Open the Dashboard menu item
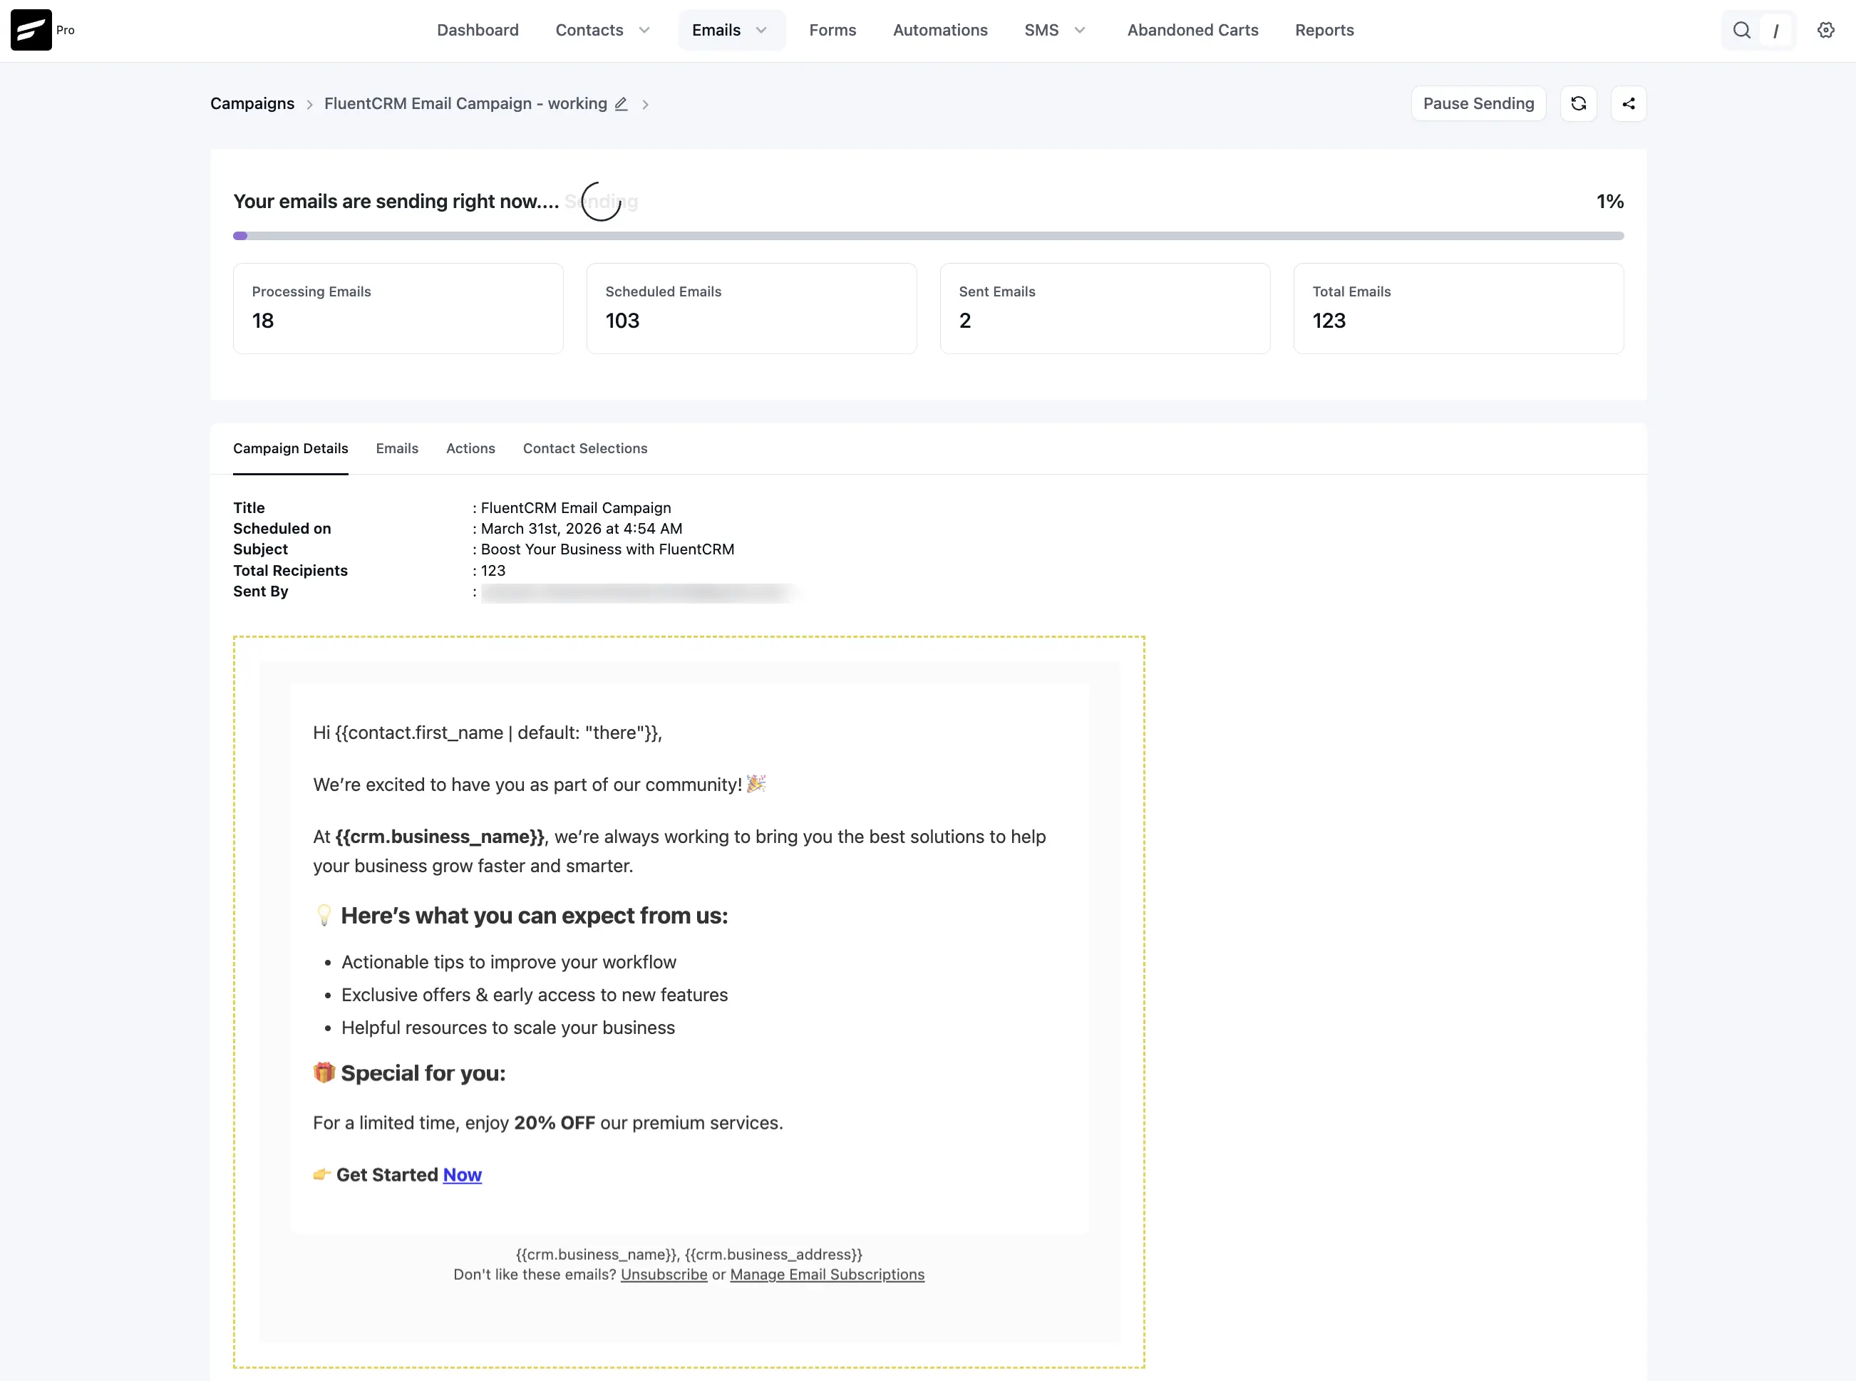Viewport: 1856px width, 1381px height. pyautogui.click(x=478, y=30)
